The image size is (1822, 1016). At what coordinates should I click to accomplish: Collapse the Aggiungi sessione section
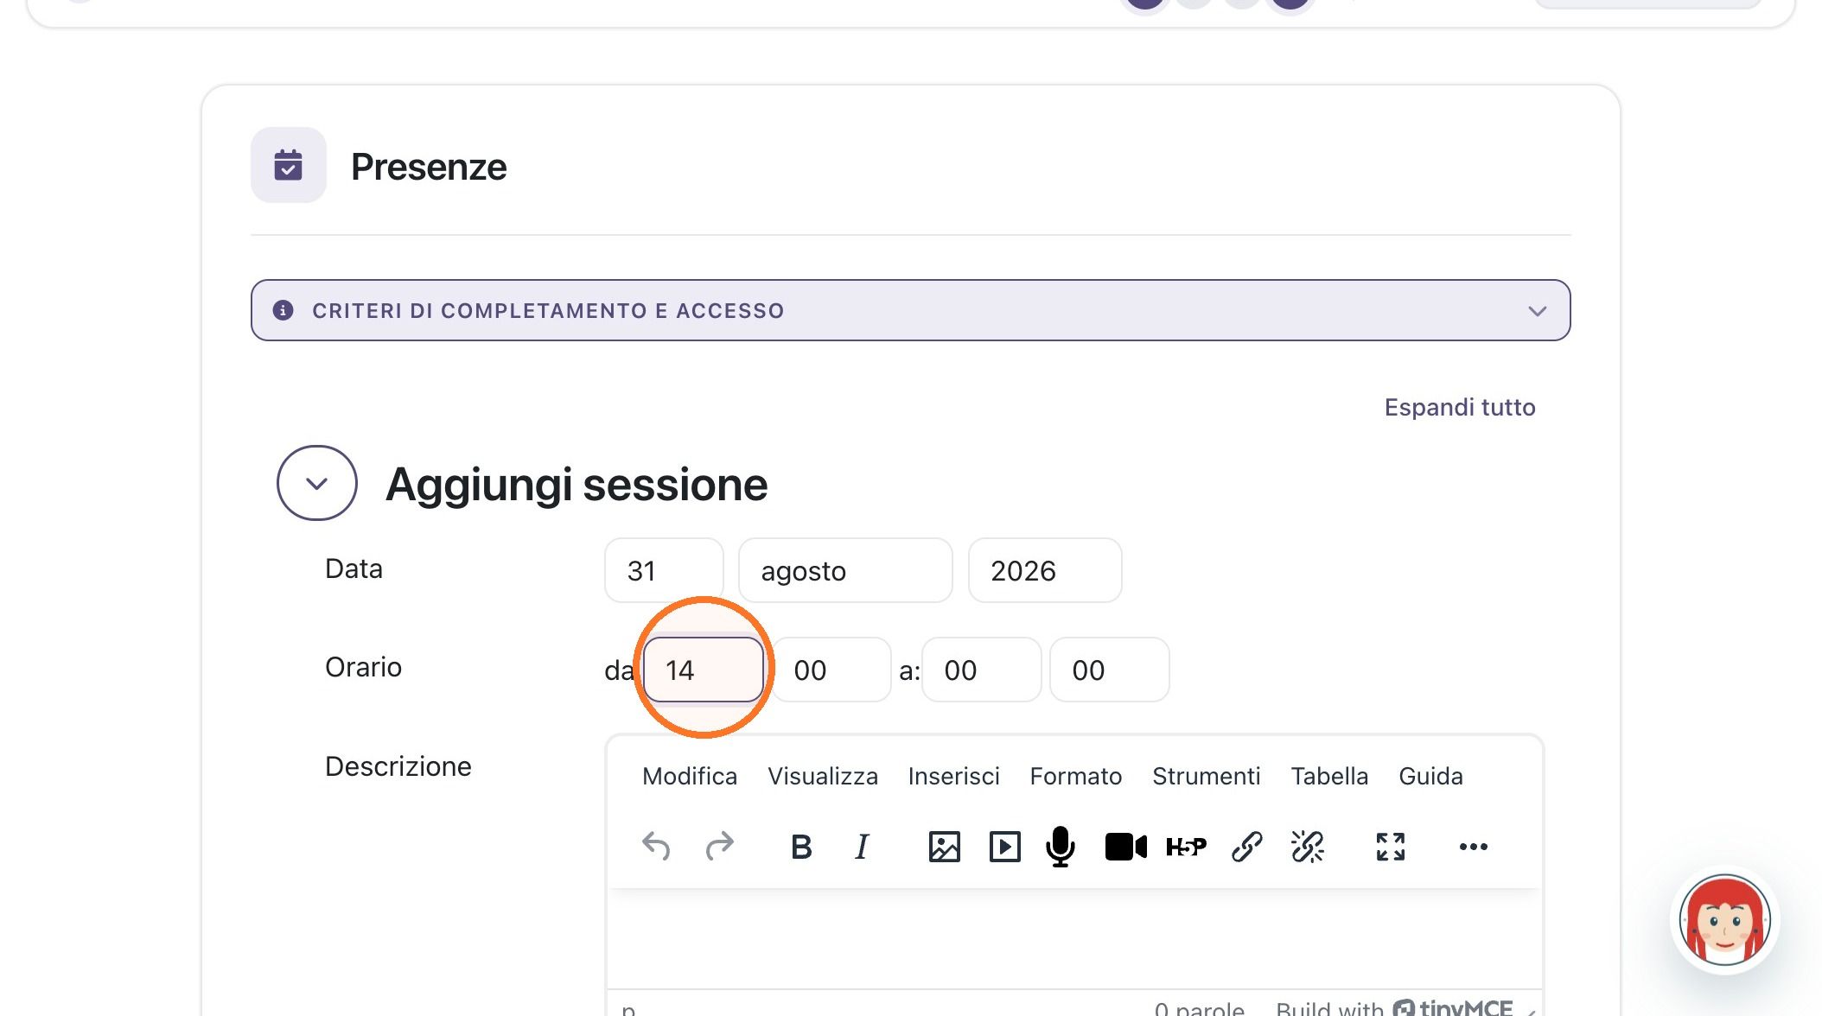[317, 483]
